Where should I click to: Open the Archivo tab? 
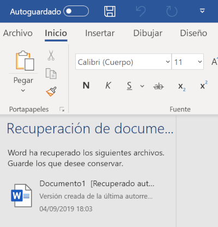(x=18, y=33)
